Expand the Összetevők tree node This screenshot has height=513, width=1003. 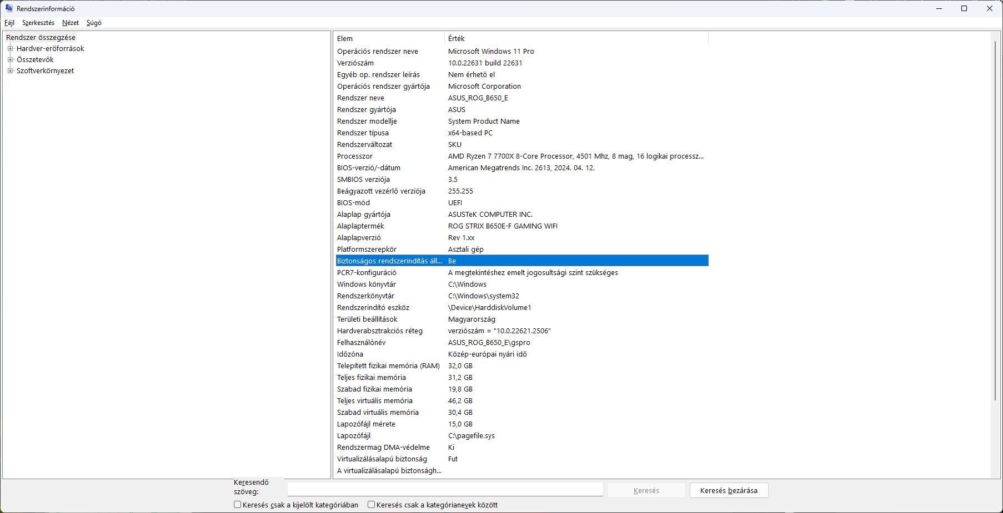pos(10,59)
